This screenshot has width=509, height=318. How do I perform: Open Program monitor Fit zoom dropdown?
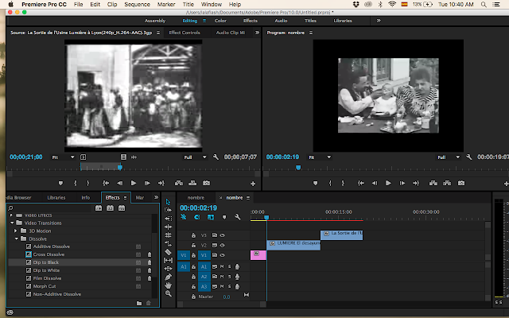(x=320, y=157)
